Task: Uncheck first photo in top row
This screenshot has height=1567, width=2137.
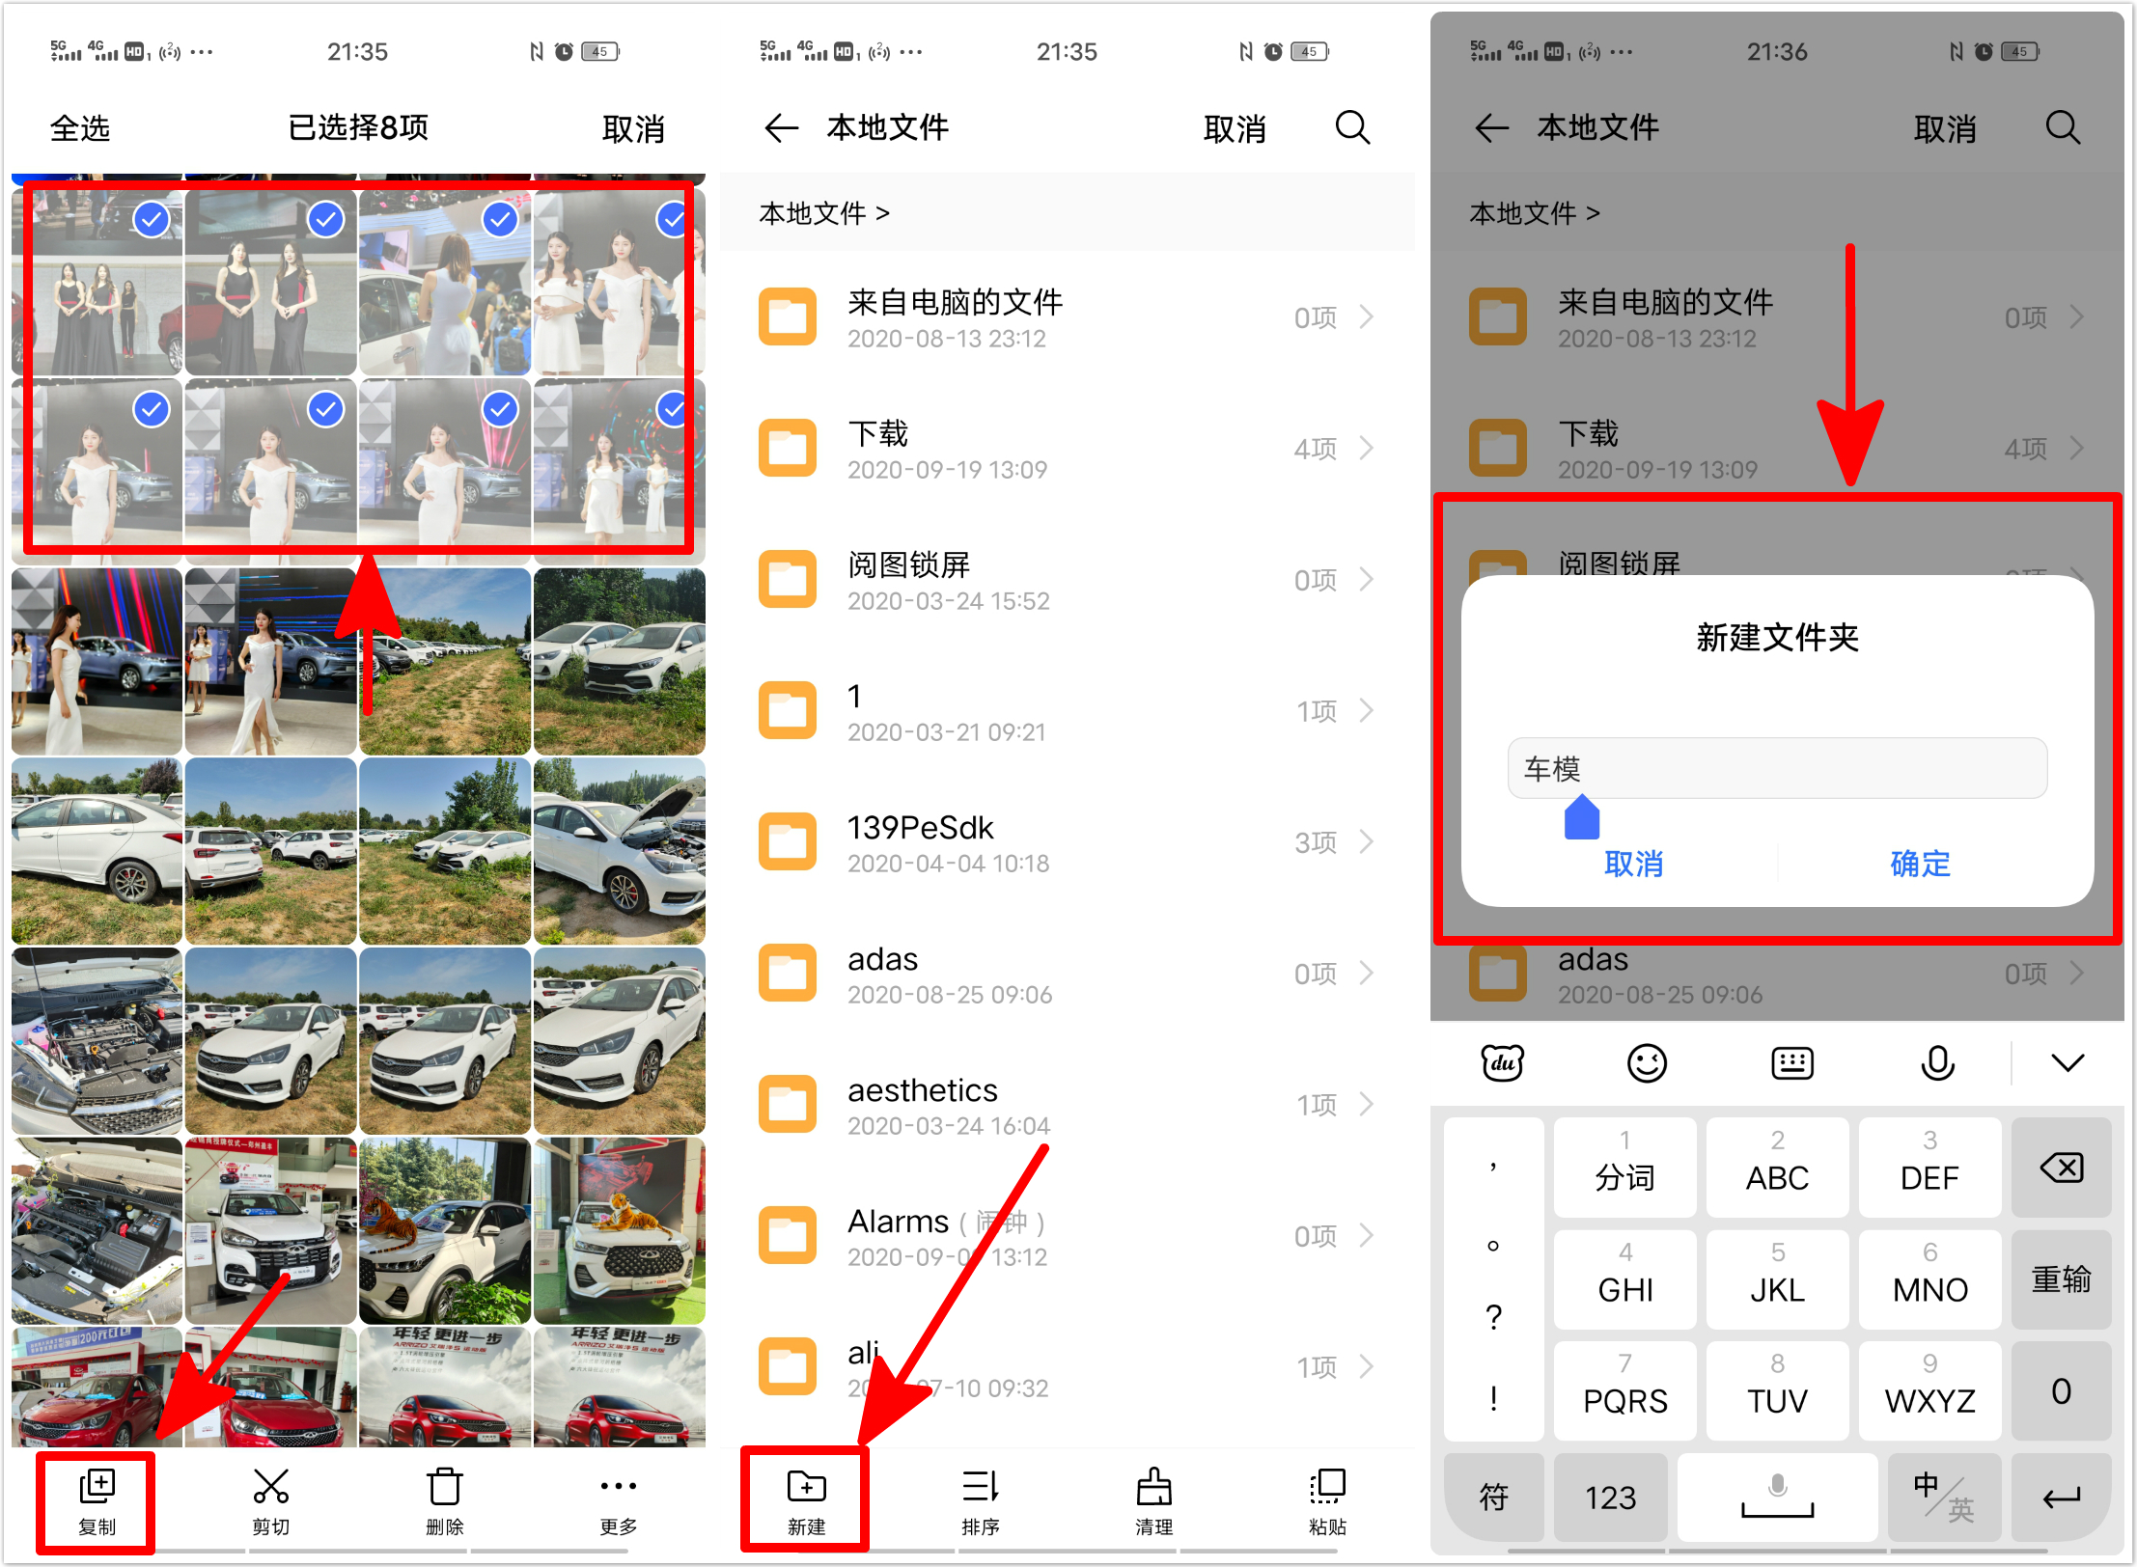Action: pyautogui.click(x=152, y=220)
